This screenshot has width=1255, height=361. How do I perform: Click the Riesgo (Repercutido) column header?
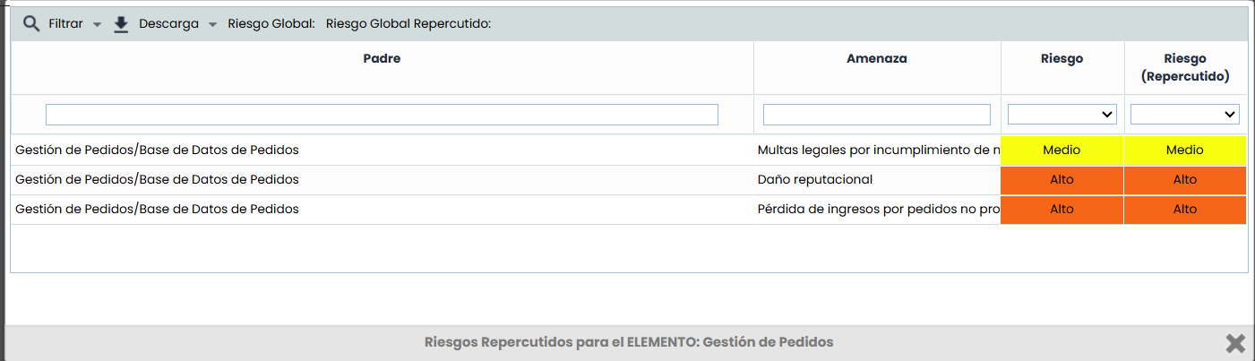[1184, 67]
